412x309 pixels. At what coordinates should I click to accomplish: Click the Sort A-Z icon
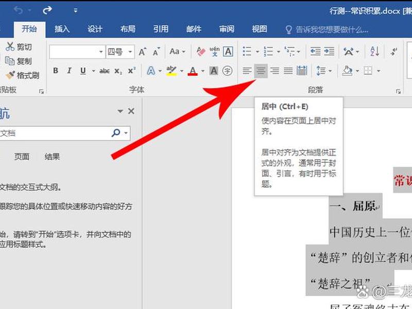tap(375, 51)
